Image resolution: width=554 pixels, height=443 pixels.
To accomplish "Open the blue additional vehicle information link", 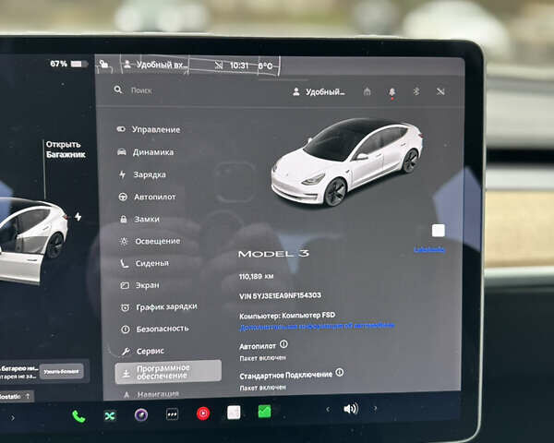I will pyautogui.click(x=317, y=326).
